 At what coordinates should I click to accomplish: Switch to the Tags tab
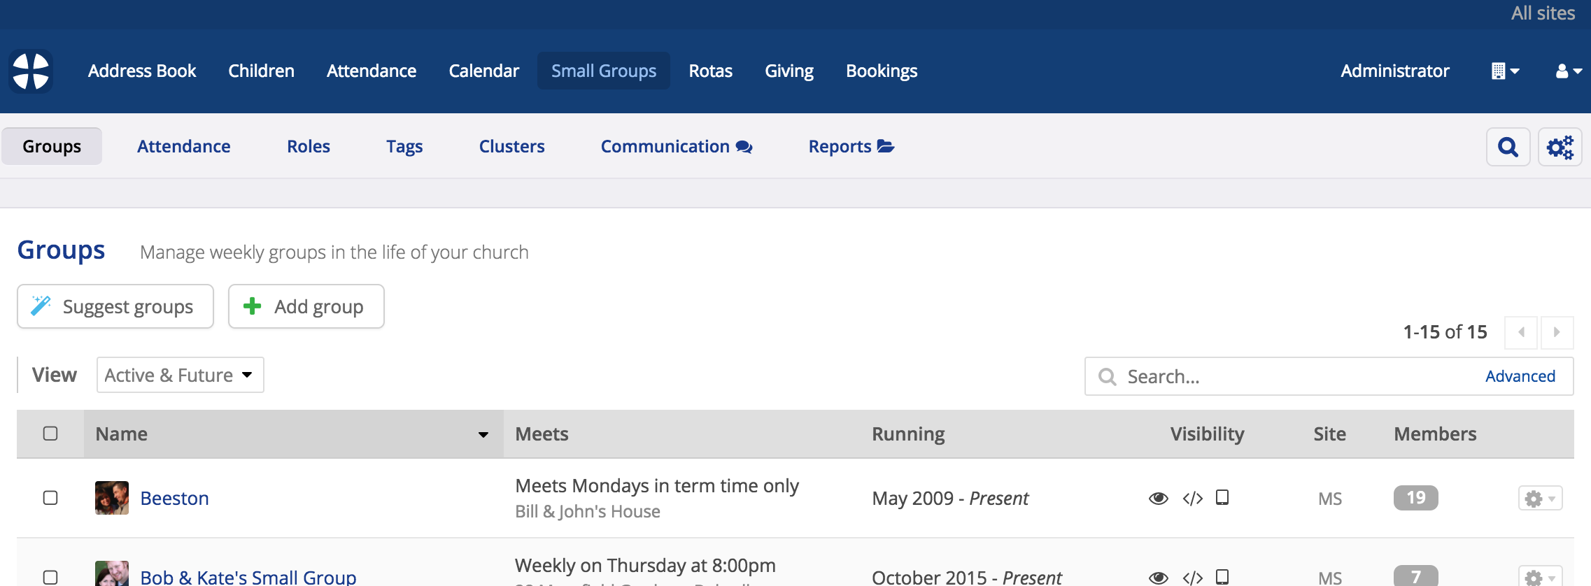point(404,146)
